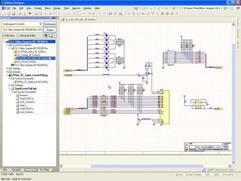Open the File menu

tap(15, 8)
